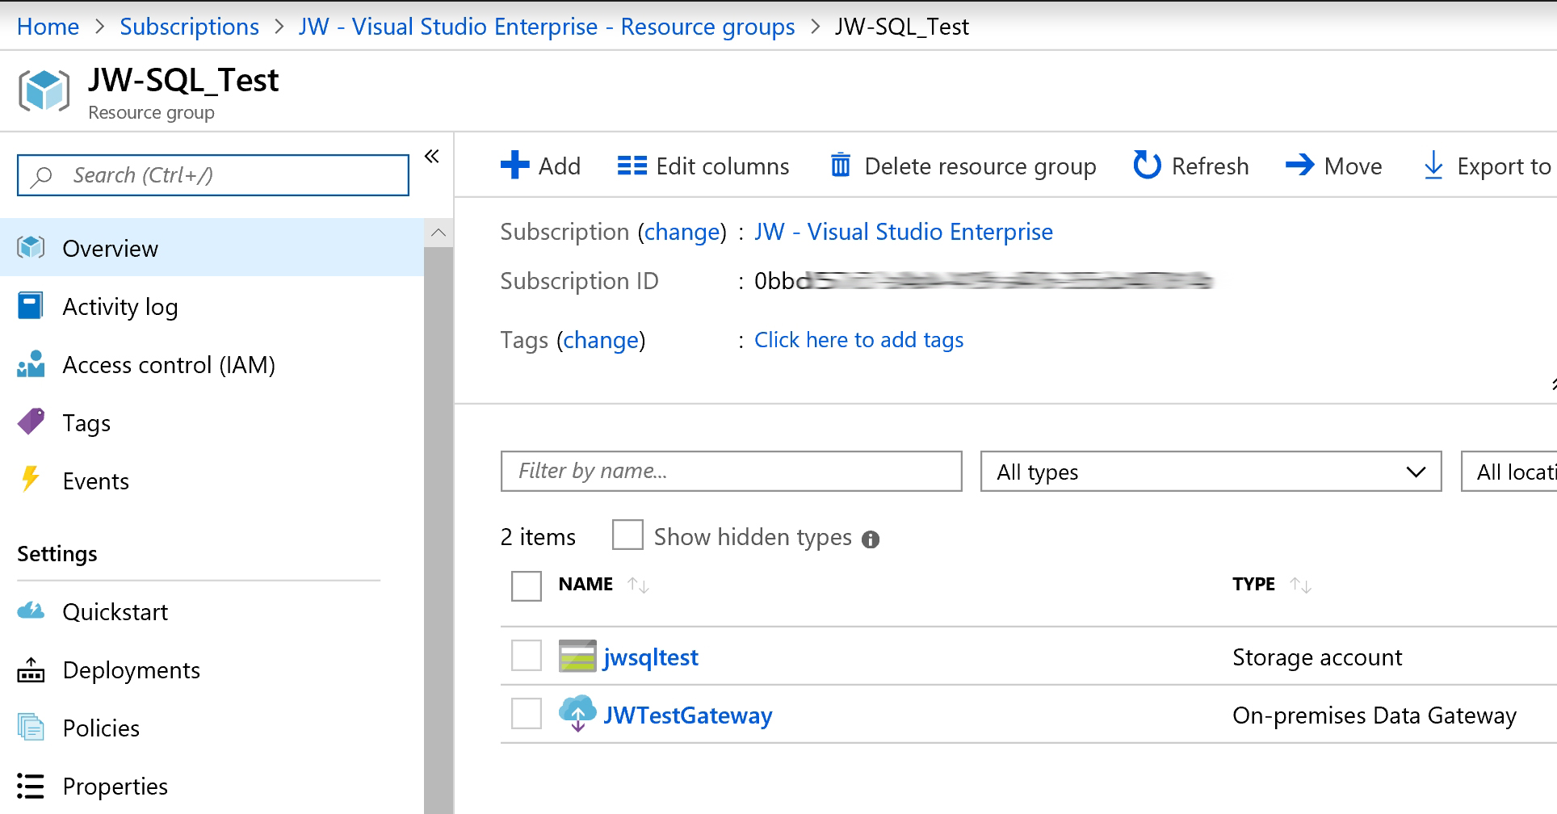Screen dimensions: 1557x814
Task: Click the search magnifier icon in sidebar
Action: tap(41, 176)
